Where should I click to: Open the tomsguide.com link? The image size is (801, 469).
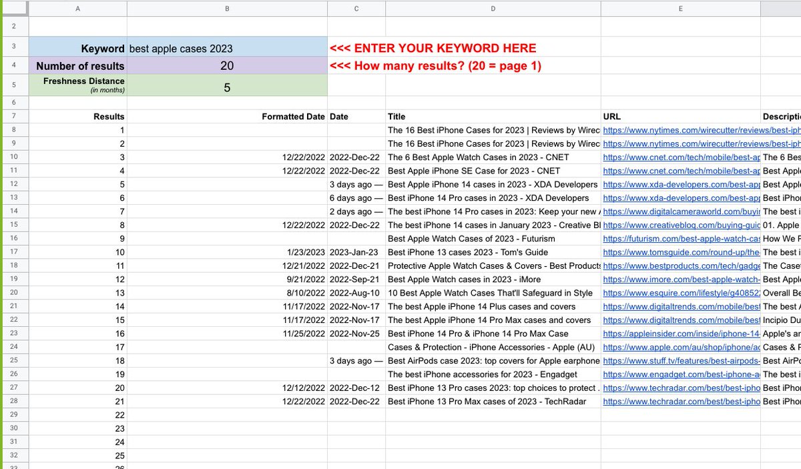click(681, 252)
